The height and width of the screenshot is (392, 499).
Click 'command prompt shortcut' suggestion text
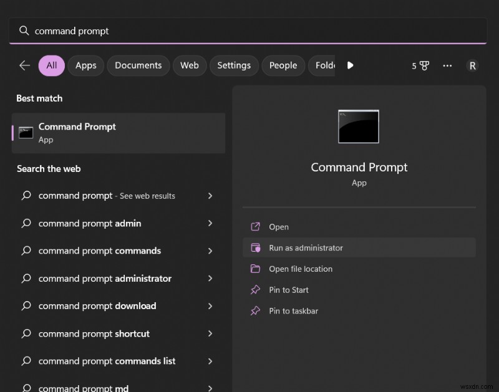pos(94,334)
